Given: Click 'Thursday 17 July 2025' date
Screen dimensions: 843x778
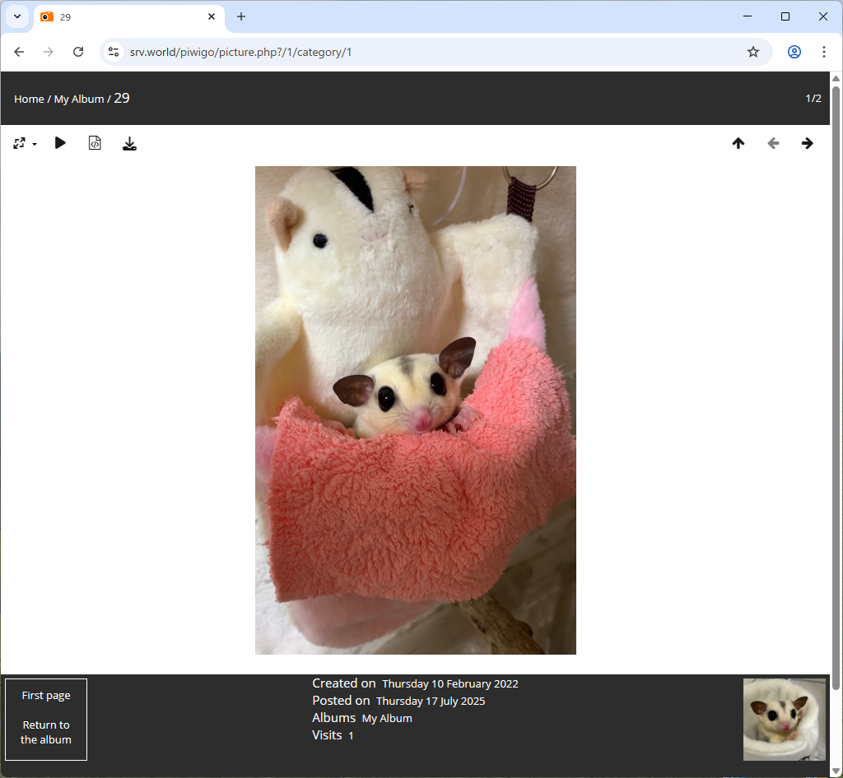Looking at the screenshot, I should tap(431, 702).
